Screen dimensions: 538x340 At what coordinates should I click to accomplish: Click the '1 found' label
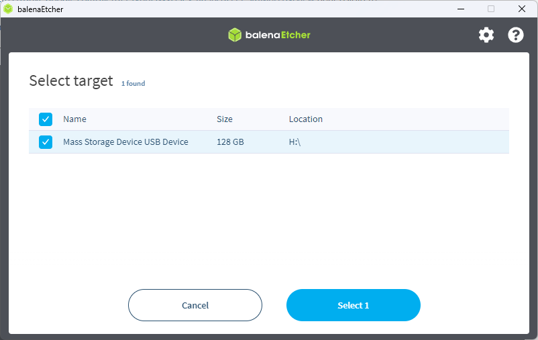[133, 83]
